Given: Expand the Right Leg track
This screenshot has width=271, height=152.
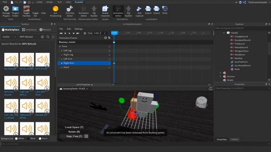Looking at the screenshot, I should point(62,55).
